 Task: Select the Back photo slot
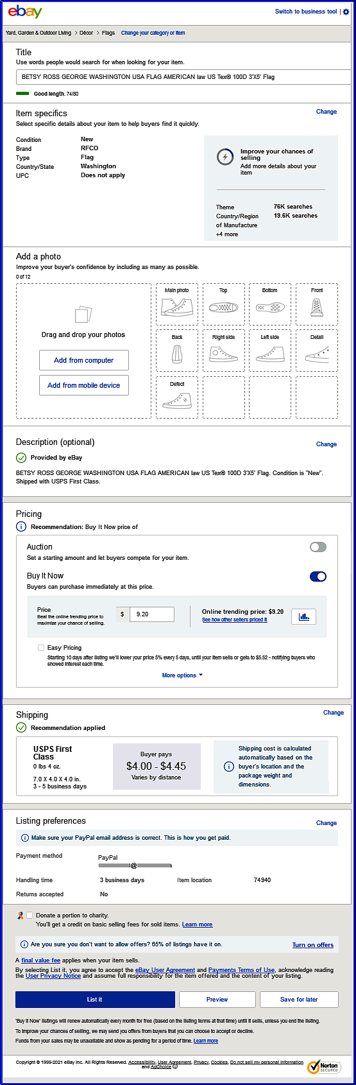point(177,351)
